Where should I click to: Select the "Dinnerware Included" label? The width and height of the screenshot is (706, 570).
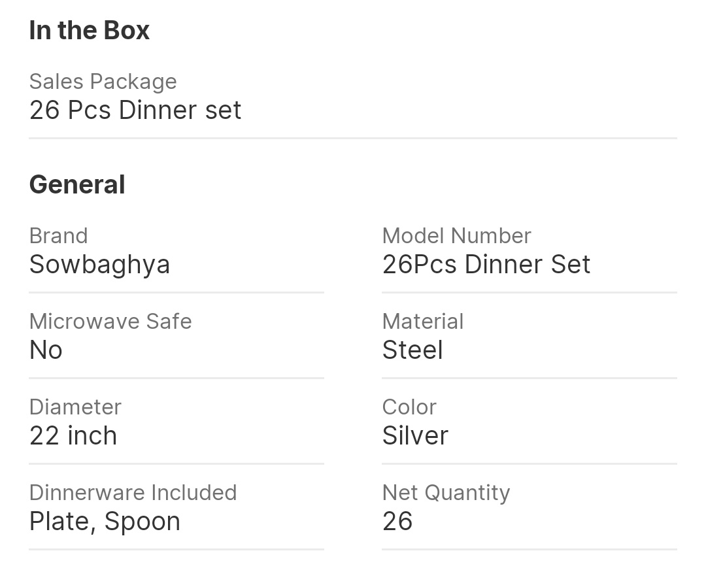coord(133,493)
